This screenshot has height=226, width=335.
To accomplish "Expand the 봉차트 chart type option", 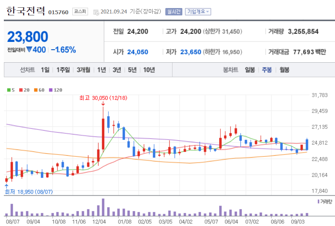I will click(x=230, y=70).
